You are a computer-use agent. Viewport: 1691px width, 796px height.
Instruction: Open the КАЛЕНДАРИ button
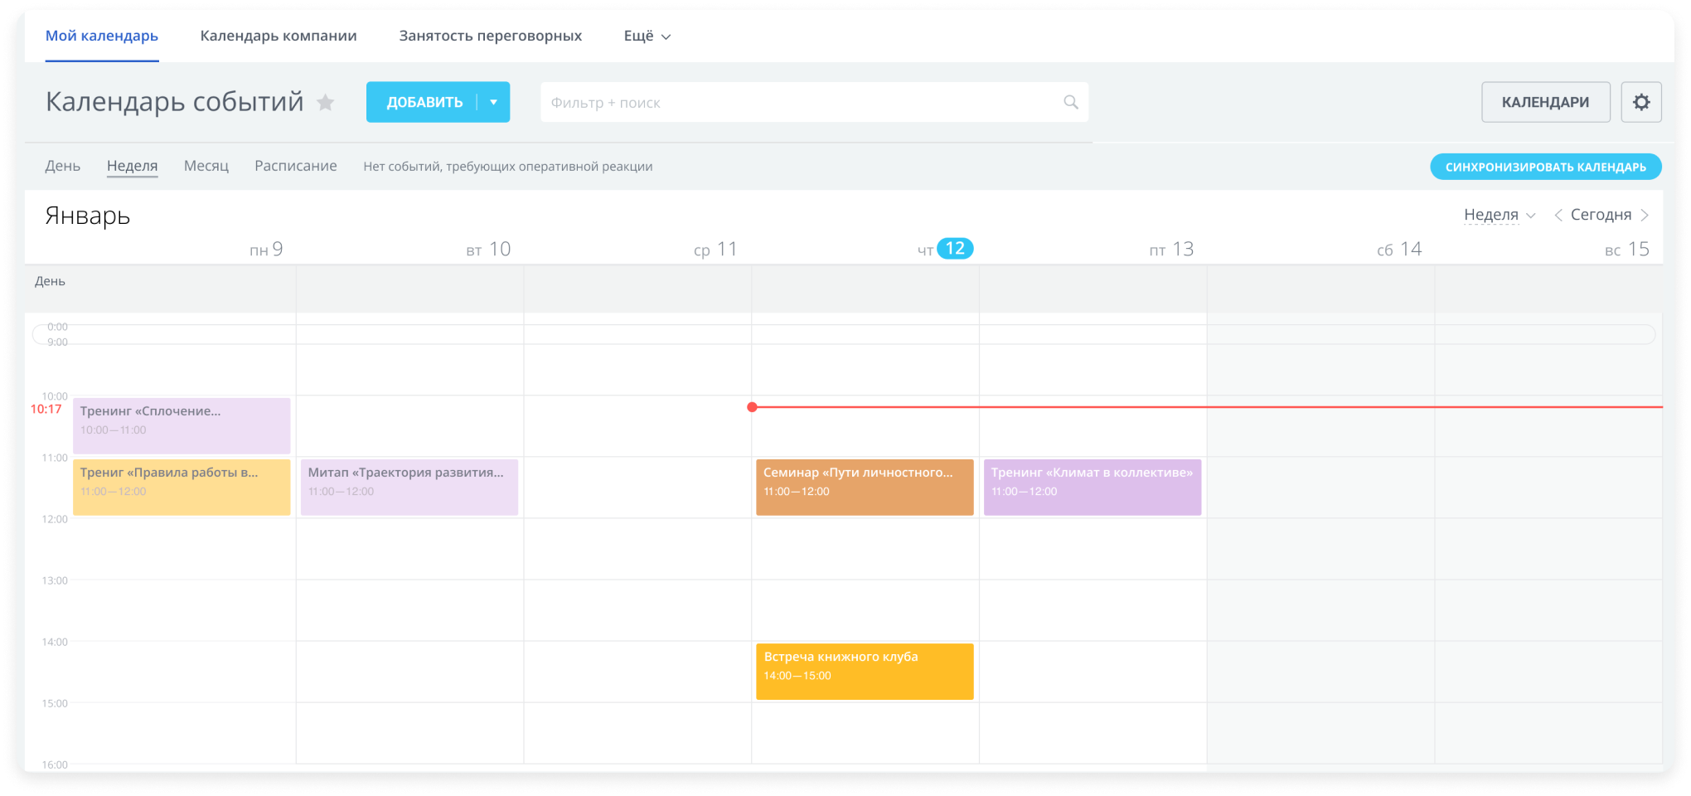click(x=1546, y=102)
